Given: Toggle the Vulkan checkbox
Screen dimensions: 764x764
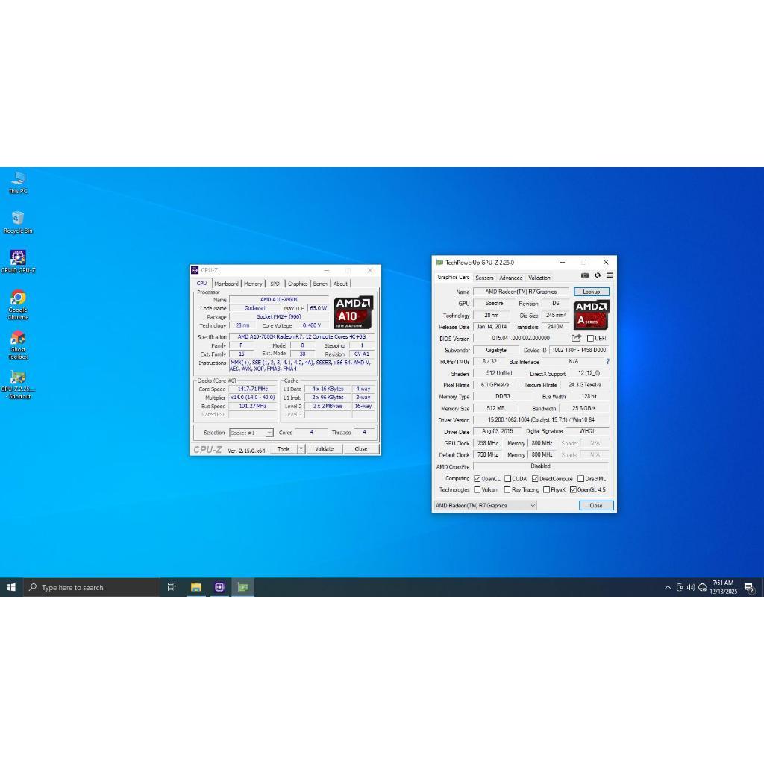Looking at the screenshot, I should click(x=477, y=489).
